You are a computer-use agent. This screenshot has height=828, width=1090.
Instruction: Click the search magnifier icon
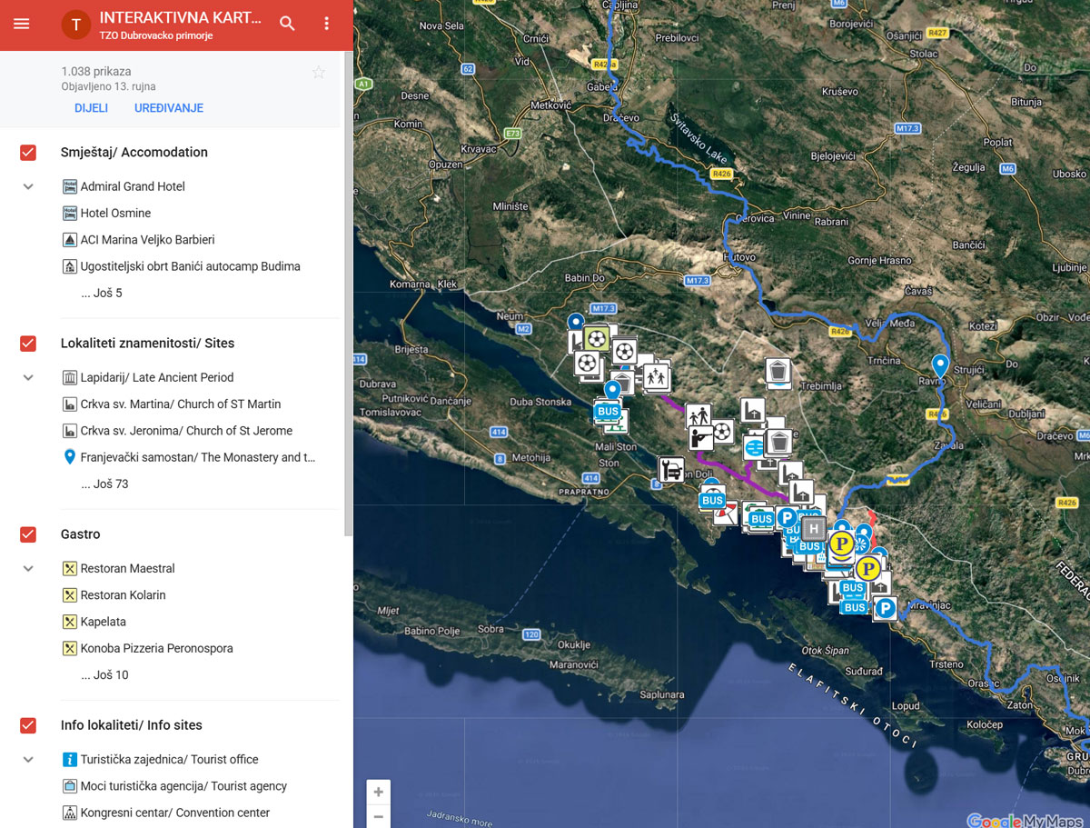[x=287, y=24]
